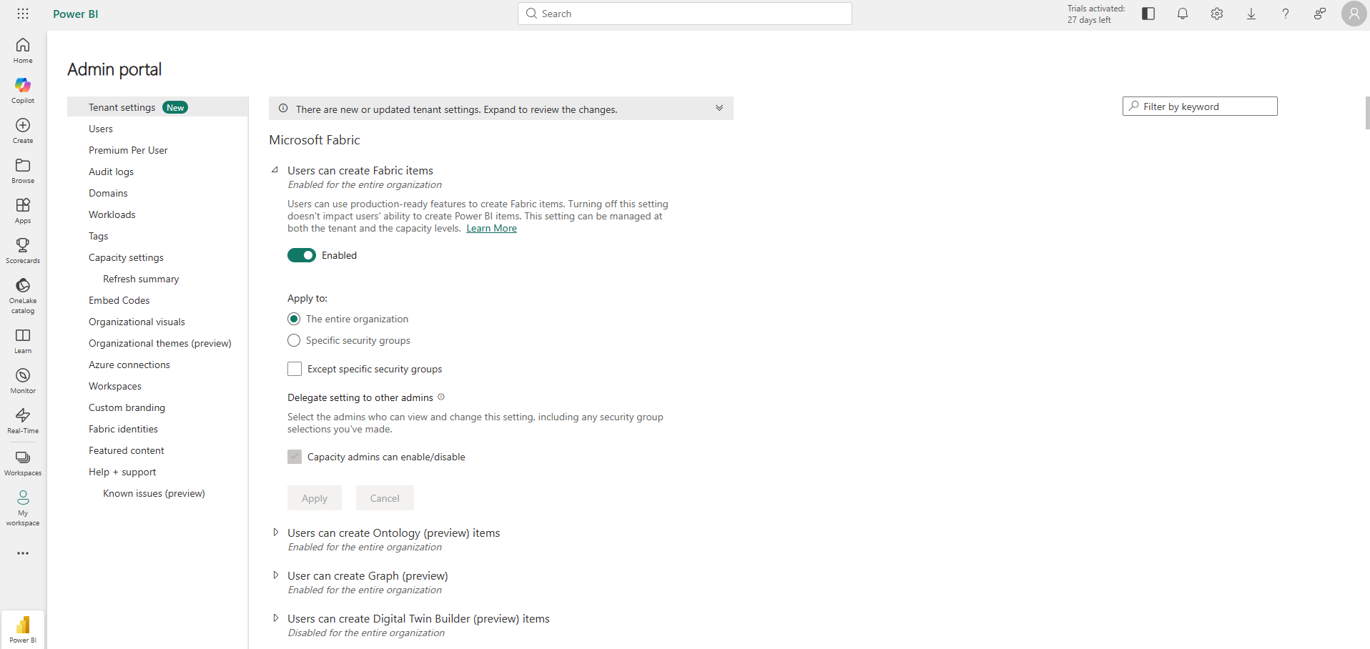Open the Settings gear icon
The image size is (1370, 649).
[x=1217, y=14]
